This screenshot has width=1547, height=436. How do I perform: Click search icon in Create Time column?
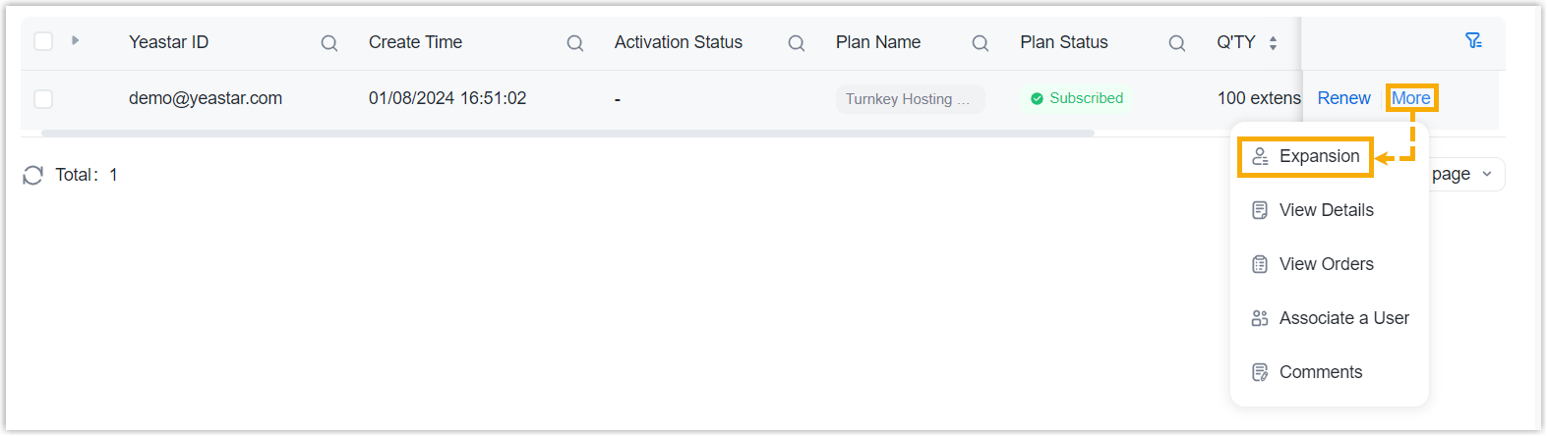[575, 43]
